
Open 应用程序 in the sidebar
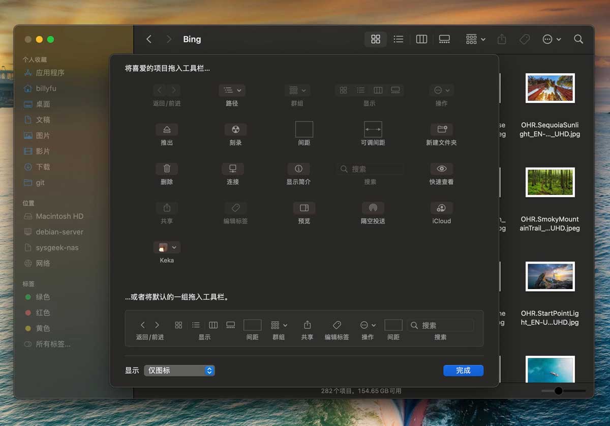(x=50, y=73)
